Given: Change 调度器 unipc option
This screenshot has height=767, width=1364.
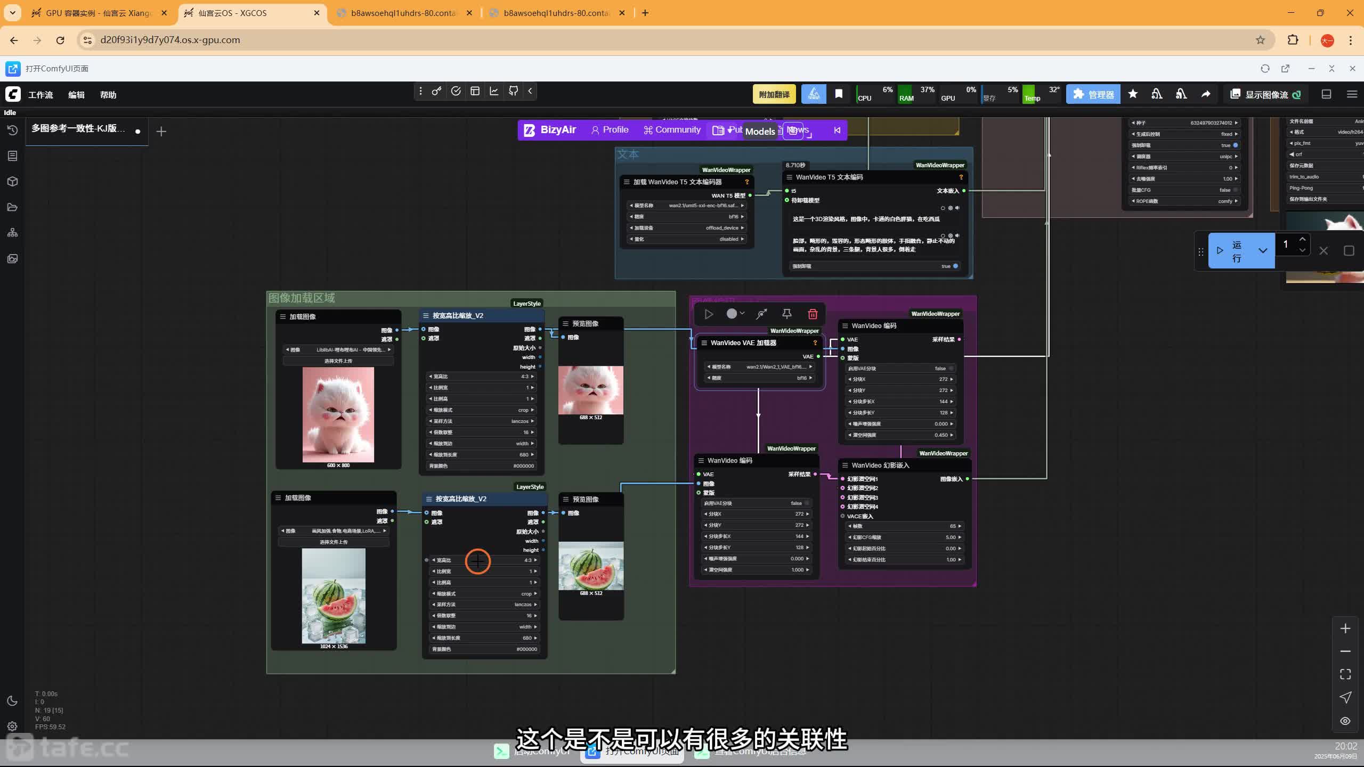Looking at the screenshot, I should click(1184, 157).
